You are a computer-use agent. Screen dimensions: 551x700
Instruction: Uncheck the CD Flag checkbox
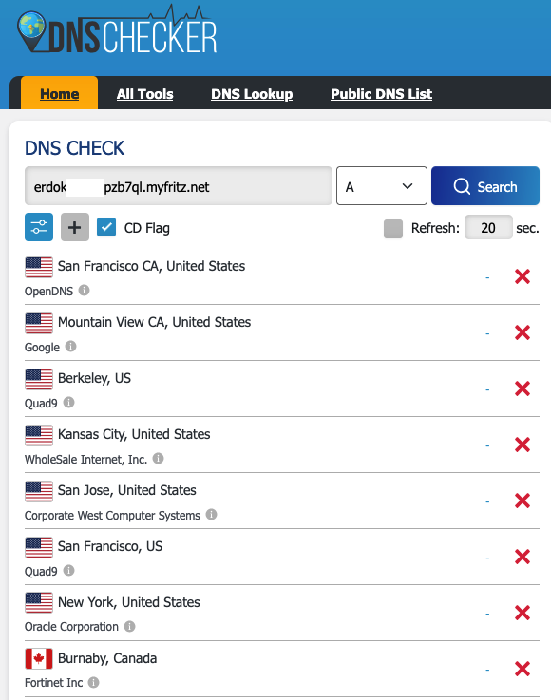pyautogui.click(x=106, y=227)
